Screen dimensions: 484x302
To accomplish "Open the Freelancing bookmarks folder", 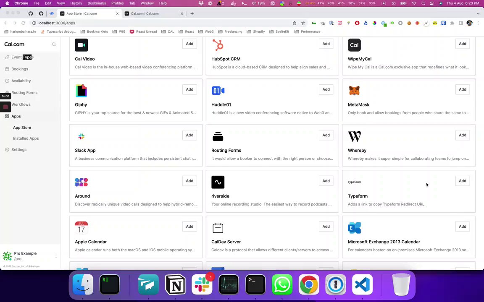I will tap(230, 31).
